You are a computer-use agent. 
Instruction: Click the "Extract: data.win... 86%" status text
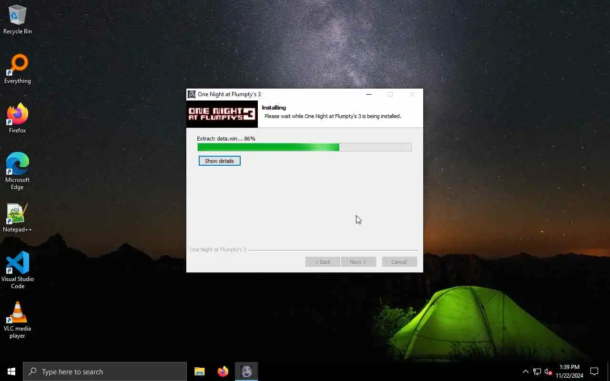[x=226, y=139]
